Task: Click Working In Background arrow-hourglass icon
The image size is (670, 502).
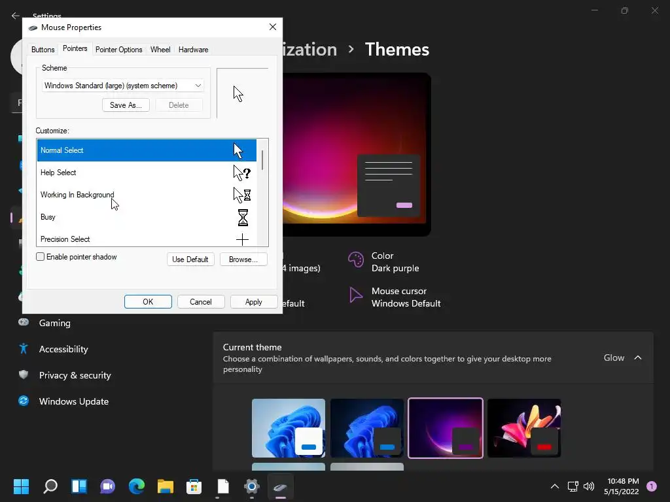Action: click(x=242, y=195)
